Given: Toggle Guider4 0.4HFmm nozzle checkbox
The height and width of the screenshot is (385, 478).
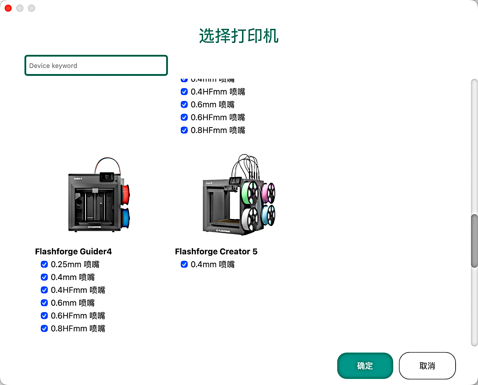Looking at the screenshot, I should (x=44, y=290).
